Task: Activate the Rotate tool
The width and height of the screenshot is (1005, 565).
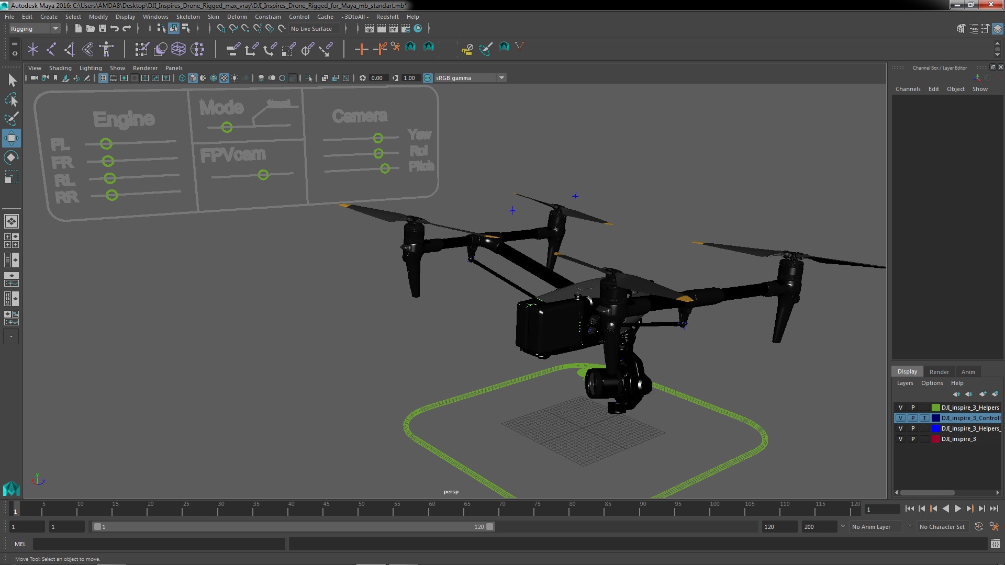Action: pos(12,157)
